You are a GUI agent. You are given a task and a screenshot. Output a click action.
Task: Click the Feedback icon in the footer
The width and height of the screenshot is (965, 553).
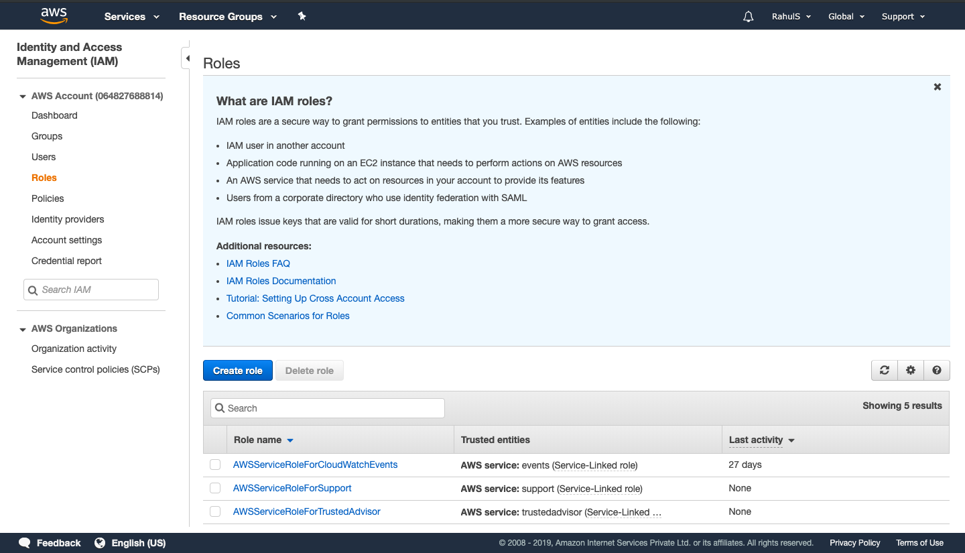pos(24,543)
